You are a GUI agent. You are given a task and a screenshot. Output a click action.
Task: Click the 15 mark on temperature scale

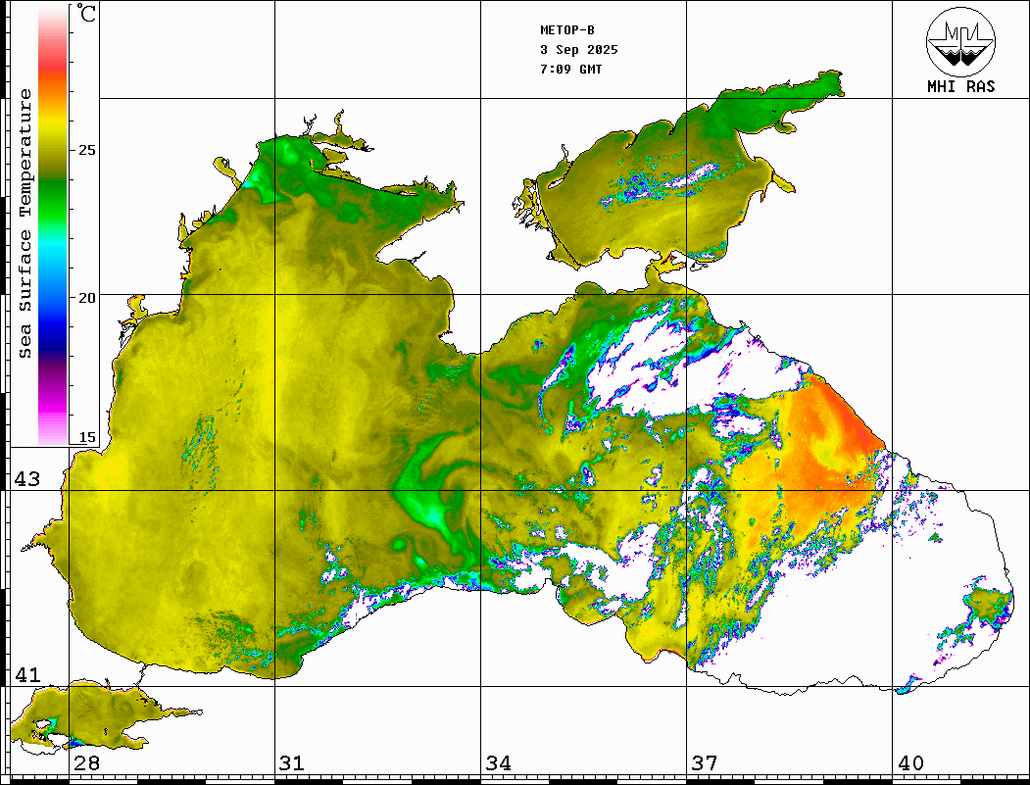[x=86, y=437]
